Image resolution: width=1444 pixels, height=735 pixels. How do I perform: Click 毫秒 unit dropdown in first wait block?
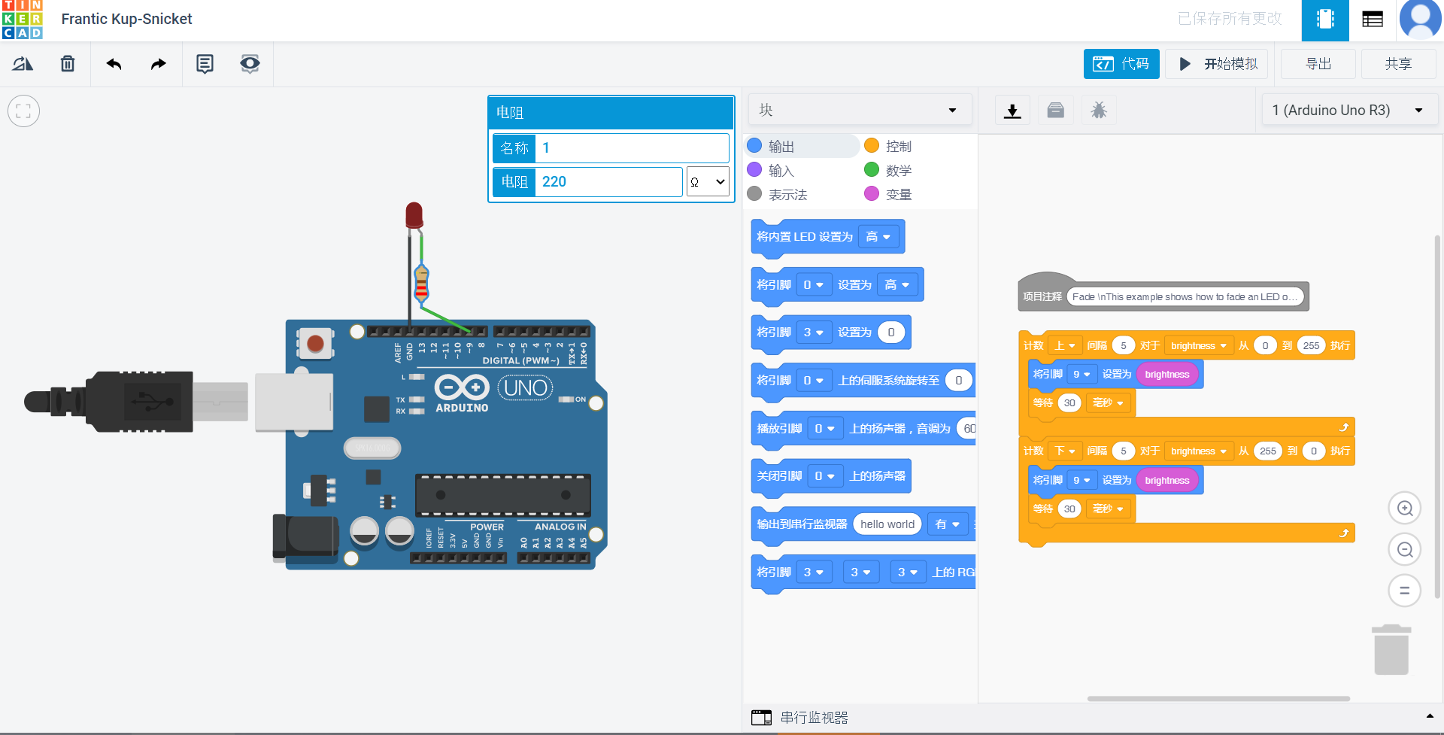tap(1108, 403)
